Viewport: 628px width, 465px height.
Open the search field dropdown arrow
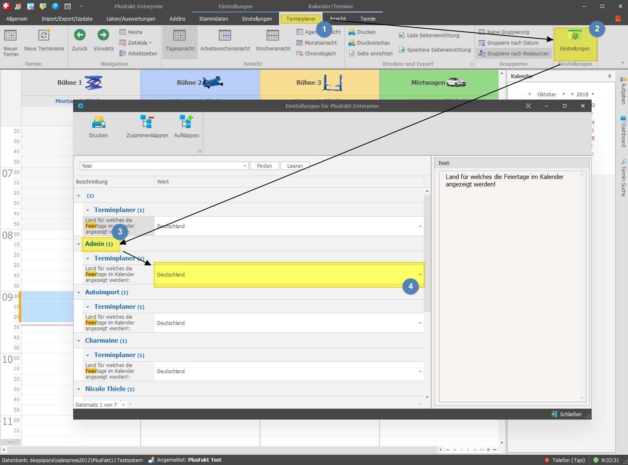click(245, 166)
